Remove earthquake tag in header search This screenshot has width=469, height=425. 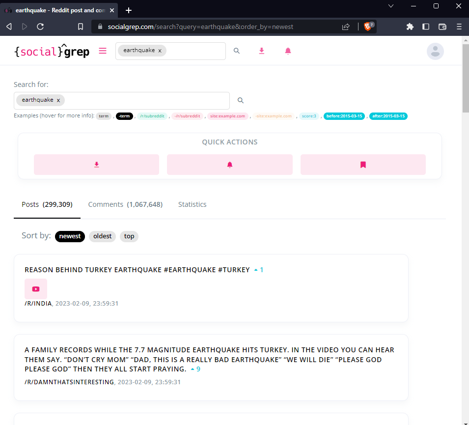tap(160, 51)
